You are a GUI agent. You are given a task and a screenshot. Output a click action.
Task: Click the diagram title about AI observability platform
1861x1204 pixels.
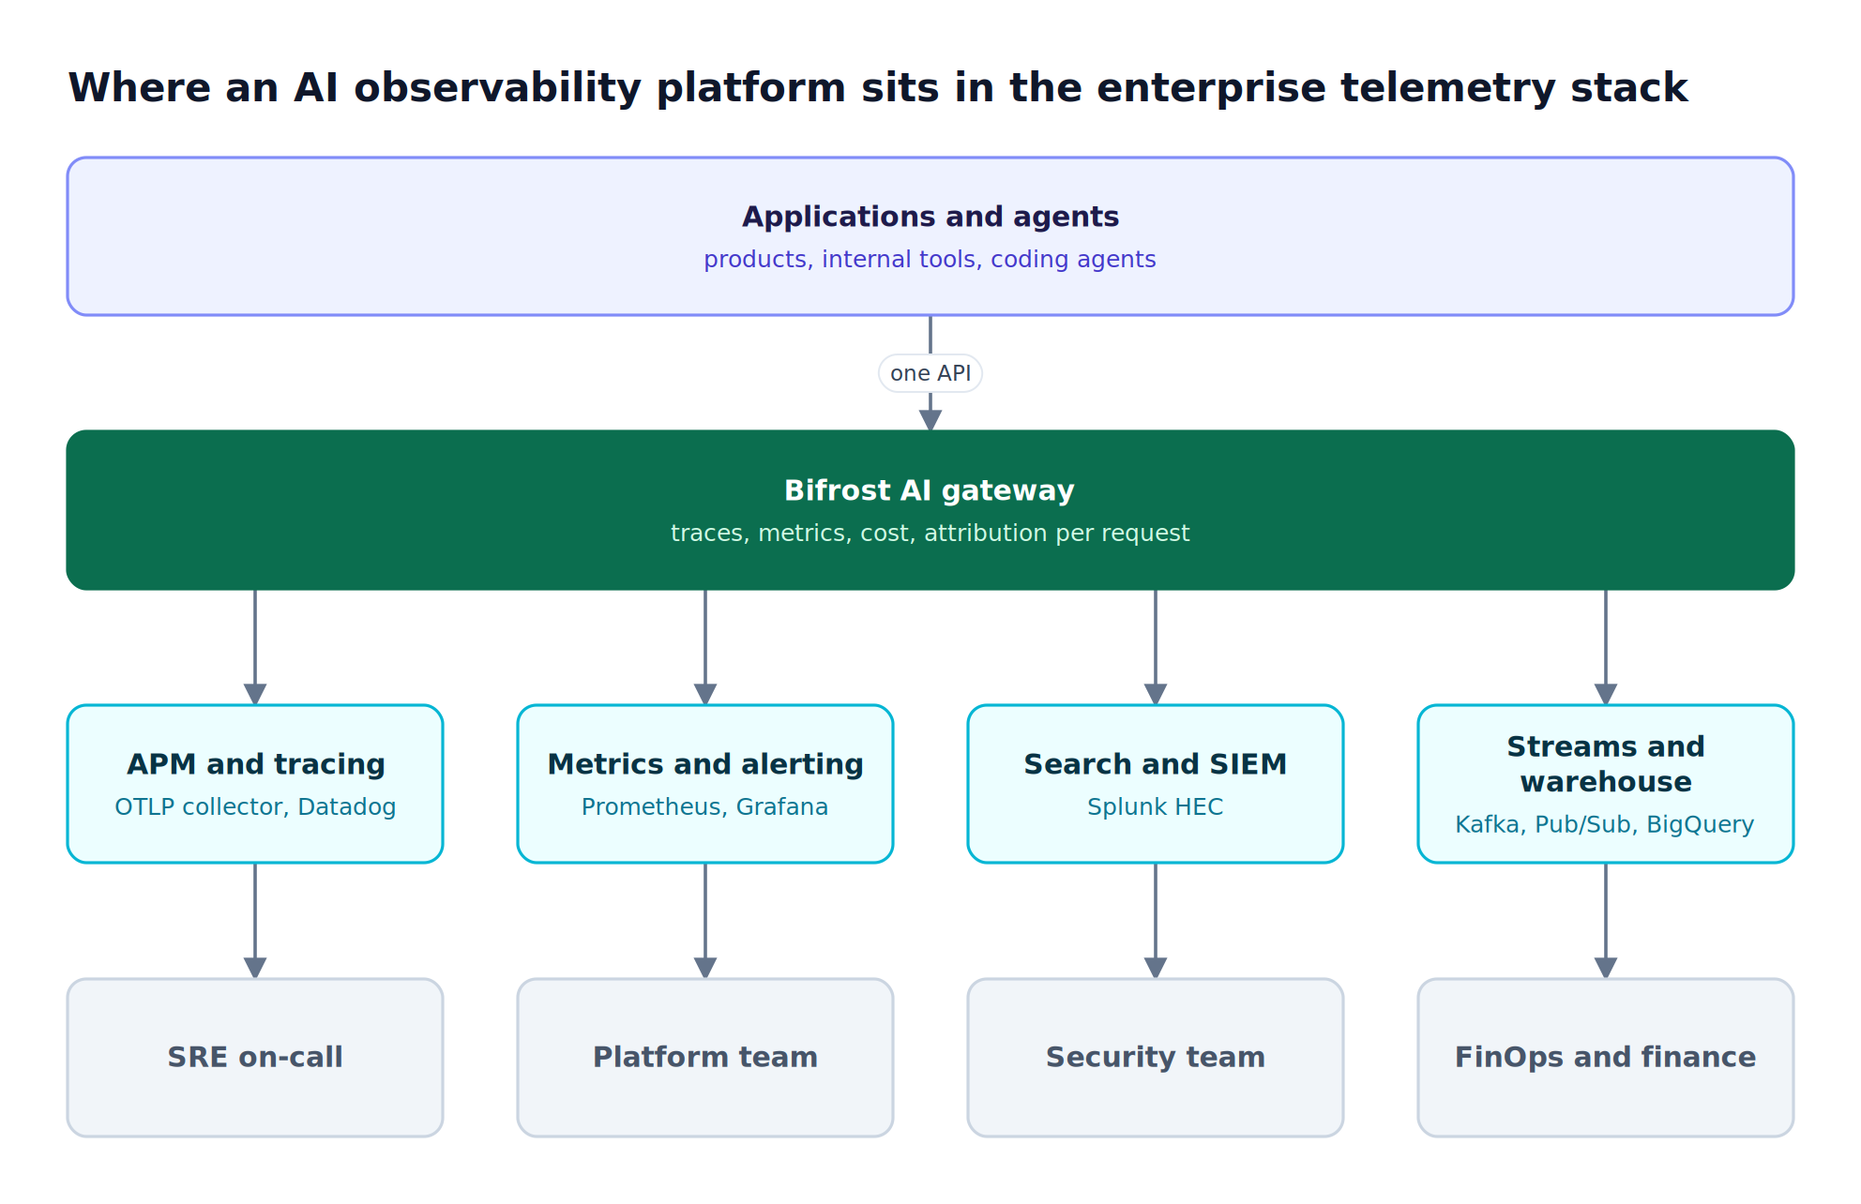coord(877,88)
